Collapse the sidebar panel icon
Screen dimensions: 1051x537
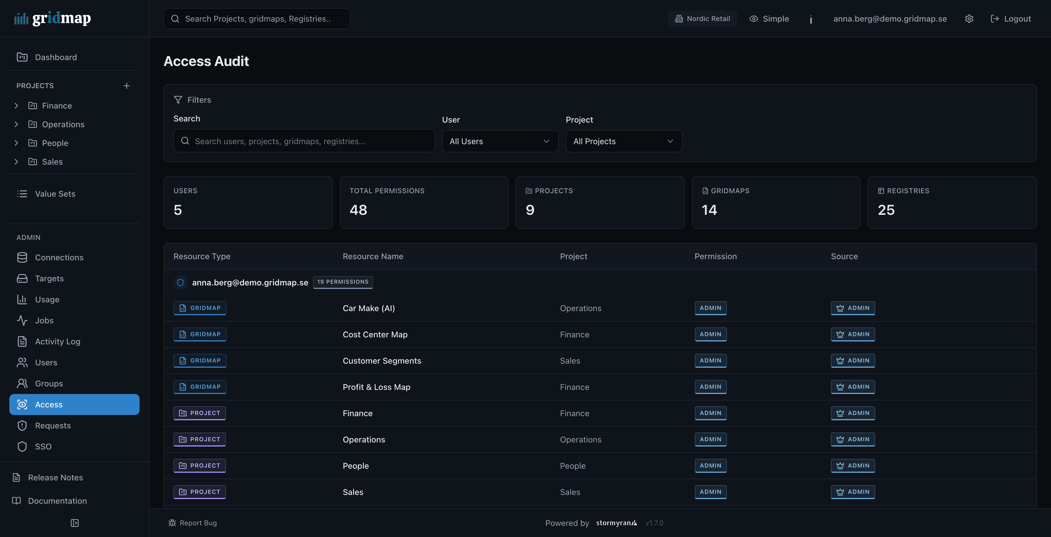(x=75, y=523)
